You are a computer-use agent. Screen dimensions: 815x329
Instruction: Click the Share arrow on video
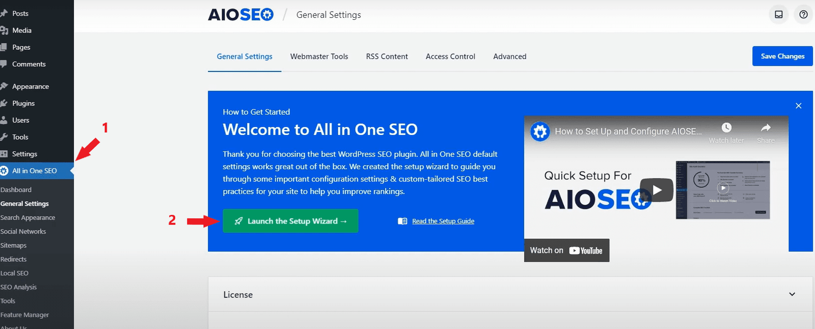click(x=766, y=128)
